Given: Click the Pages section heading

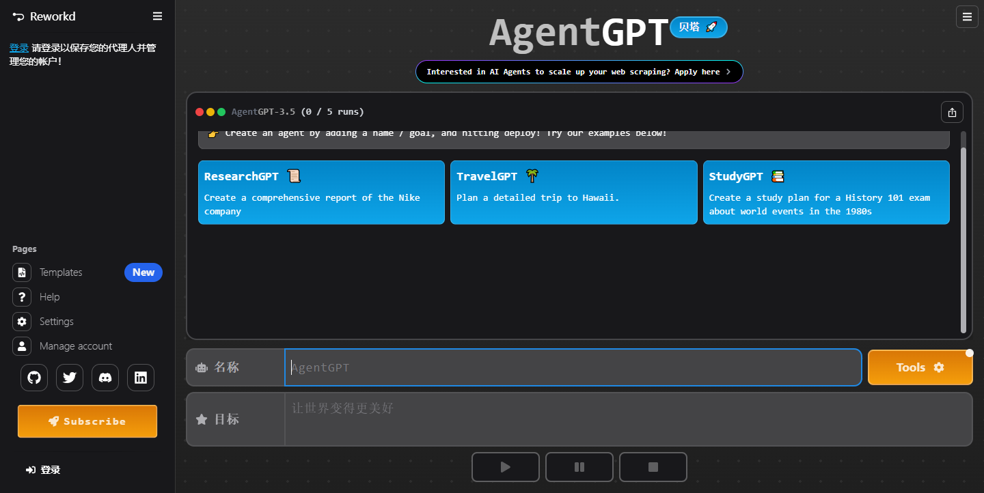Looking at the screenshot, I should 25,249.
